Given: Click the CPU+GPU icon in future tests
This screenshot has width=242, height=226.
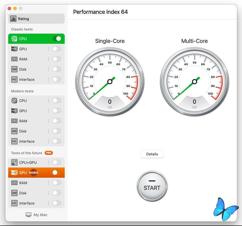Looking at the screenshot, I should point(14,162).
